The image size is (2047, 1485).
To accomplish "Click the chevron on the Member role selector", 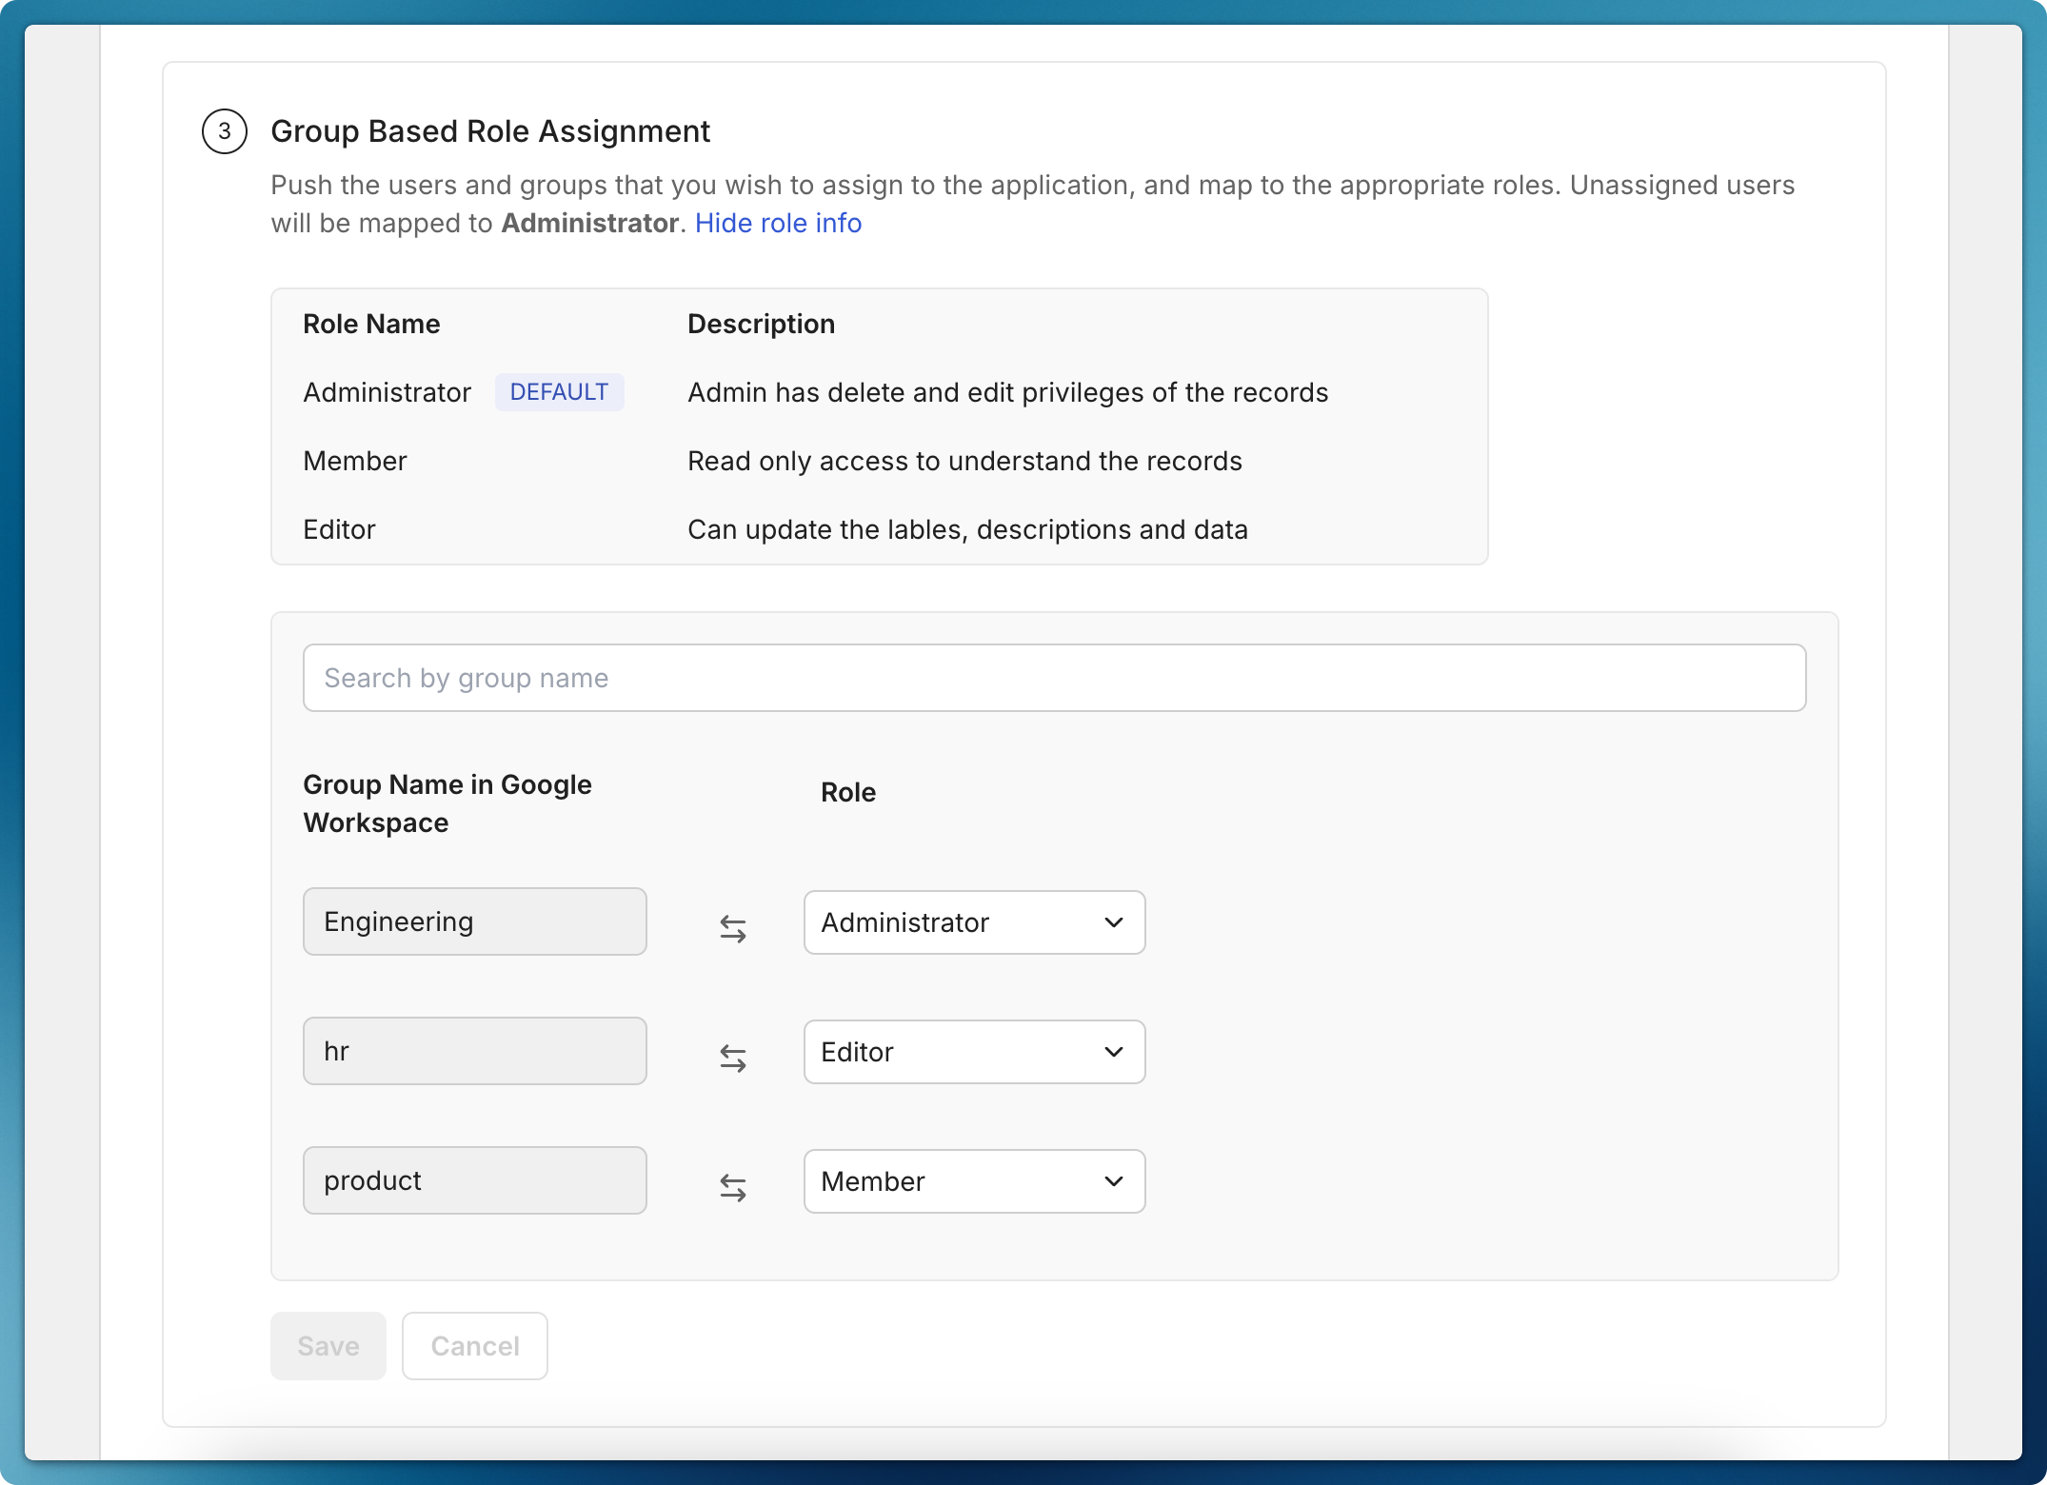I will (1116, 1181).
